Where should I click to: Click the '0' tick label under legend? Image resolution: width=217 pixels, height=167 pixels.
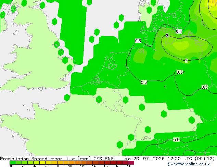tap(11, 166)
